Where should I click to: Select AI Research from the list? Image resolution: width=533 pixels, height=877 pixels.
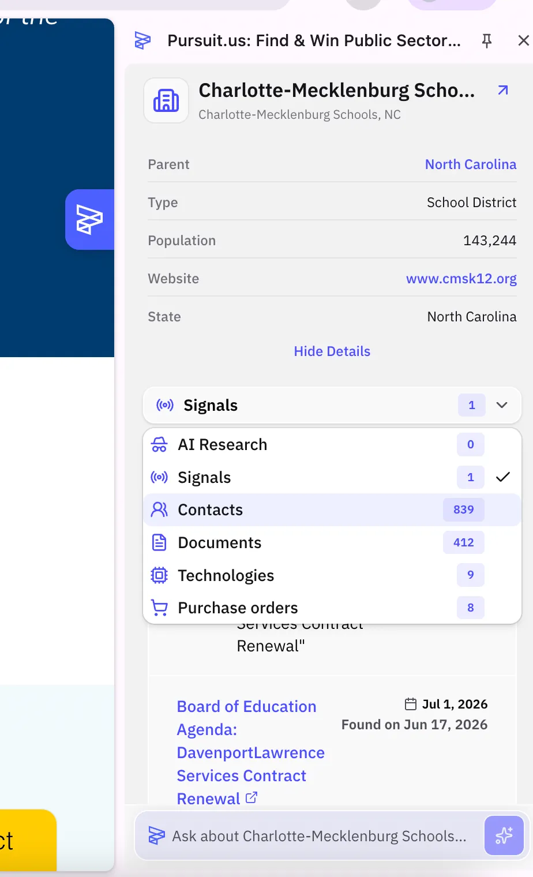tap(332, 444)
